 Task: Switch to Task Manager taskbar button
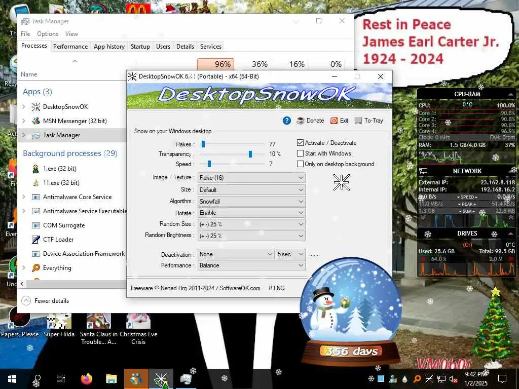[x=186, y=379]
